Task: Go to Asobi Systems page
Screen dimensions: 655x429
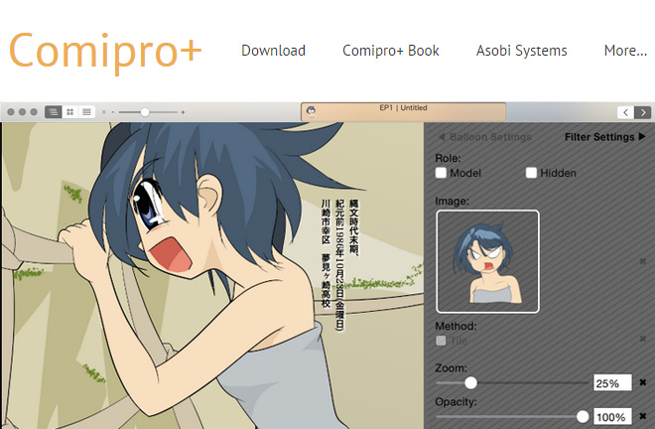Action: click(521, 51)
